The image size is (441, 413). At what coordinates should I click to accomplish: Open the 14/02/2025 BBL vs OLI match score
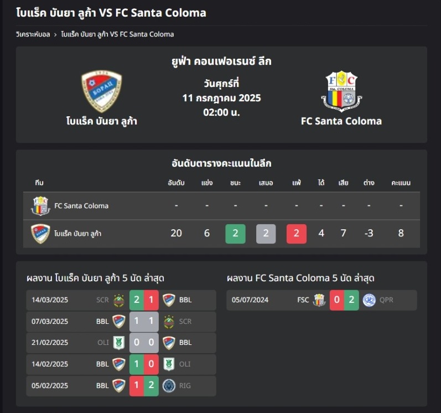click(144, 364)
